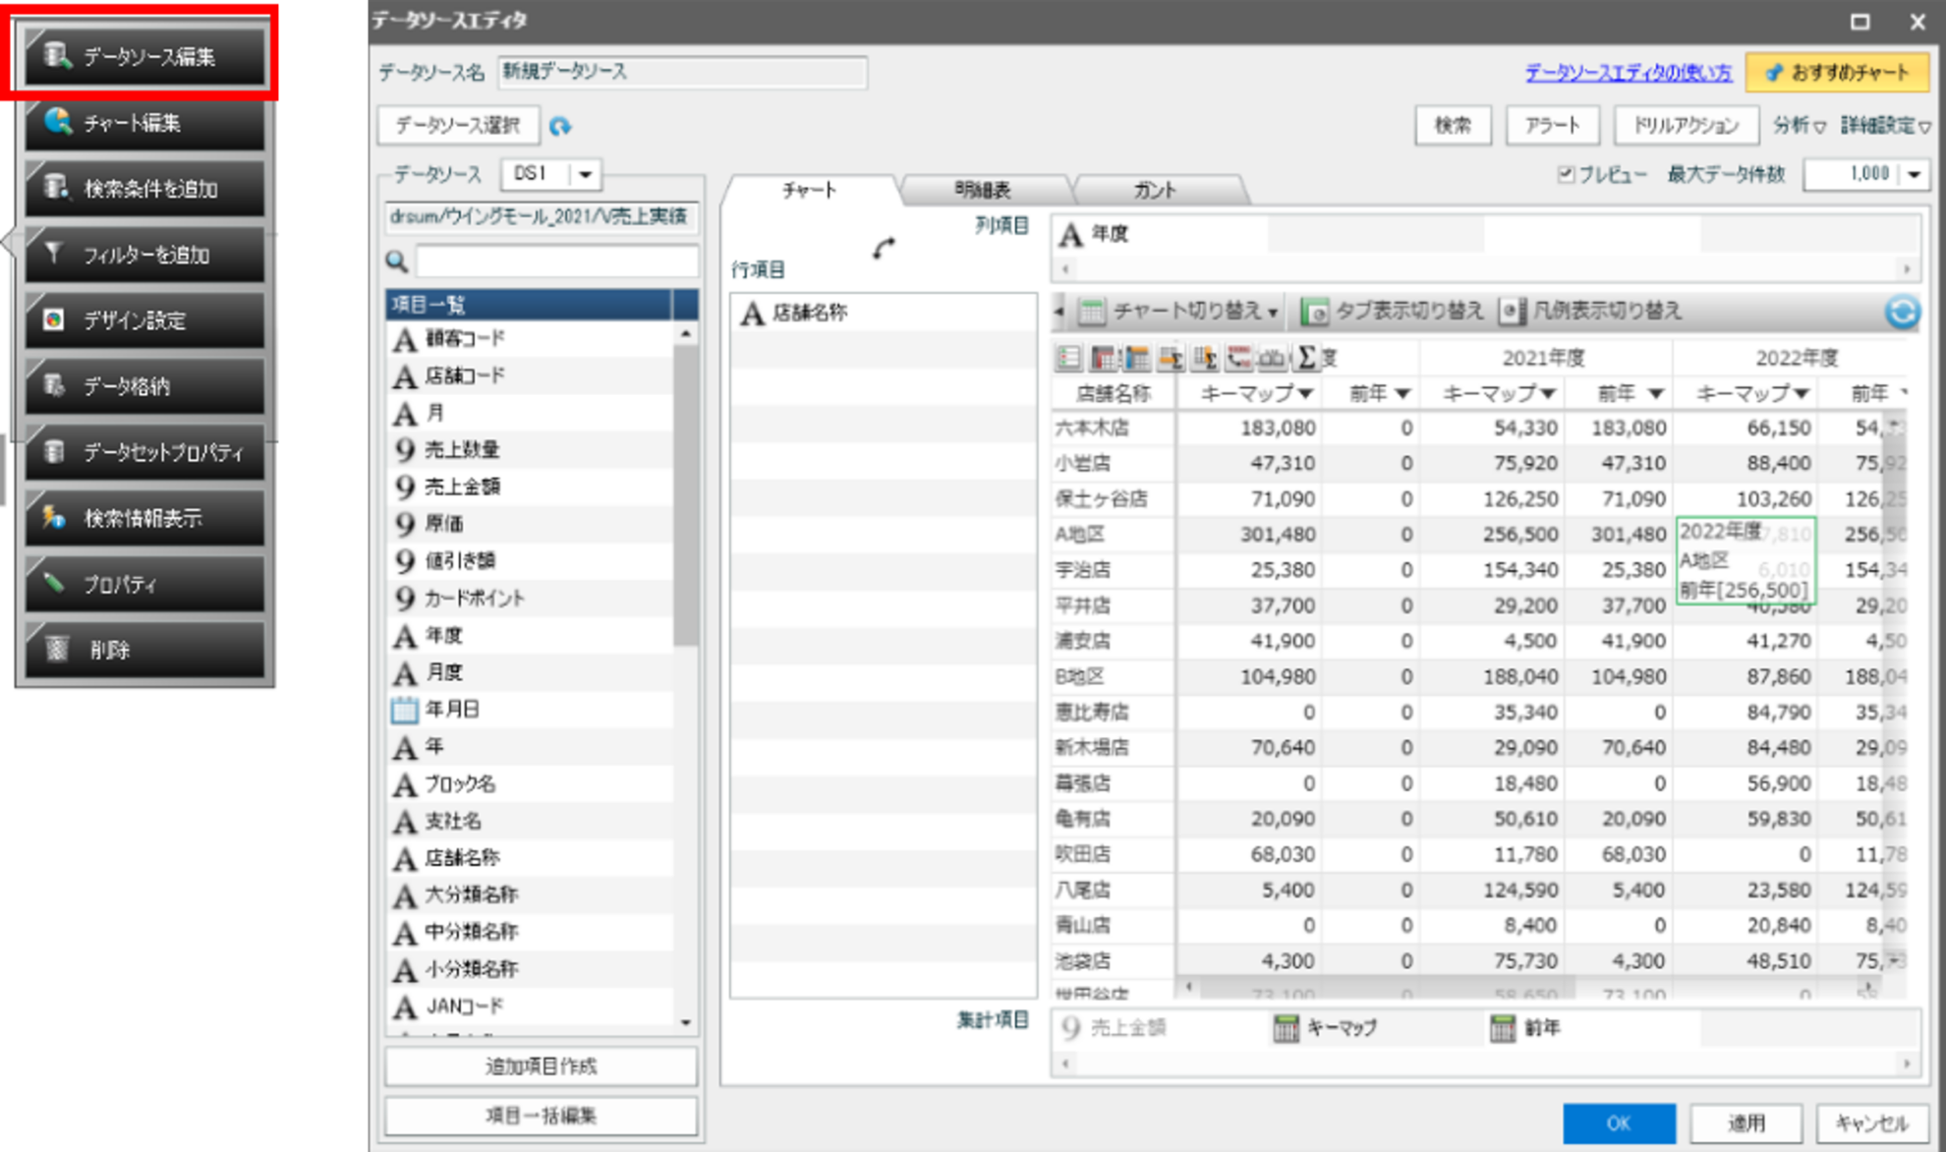Click the blue circular reload icon on the chart toolbar
This screenshot has height=1152, width=1946.
[x=1902, y=313]
